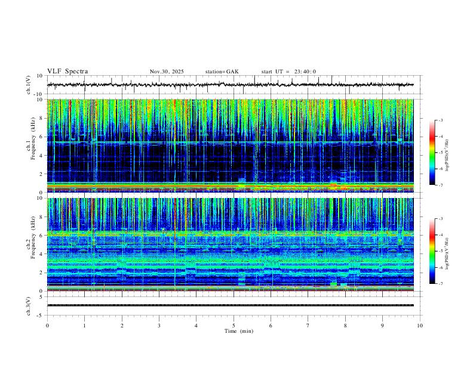Click the '0' tick on the time axis
Image resolution: width=473 pixels, height=365 pixels.
point(47,326)
